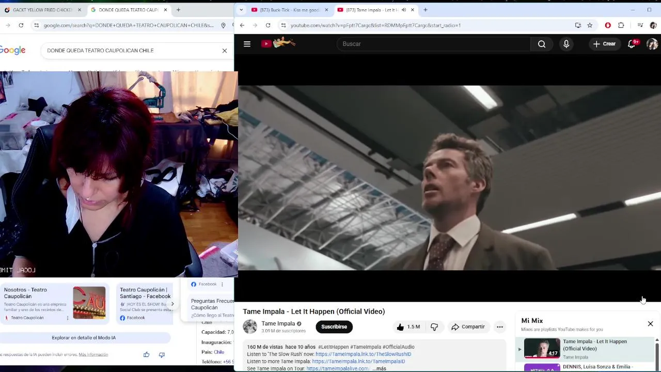661x372 pixels.
Task: Thumbs up the Google AI answer
Action: (x=146, y=354)
